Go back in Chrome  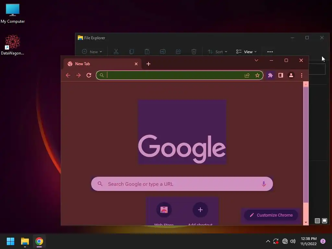point(68,75)
